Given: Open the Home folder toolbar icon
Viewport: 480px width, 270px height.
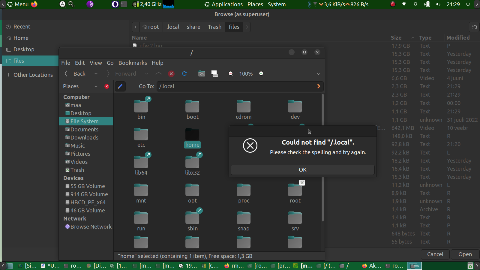Looking at the screenshot, I should [202, 74].
